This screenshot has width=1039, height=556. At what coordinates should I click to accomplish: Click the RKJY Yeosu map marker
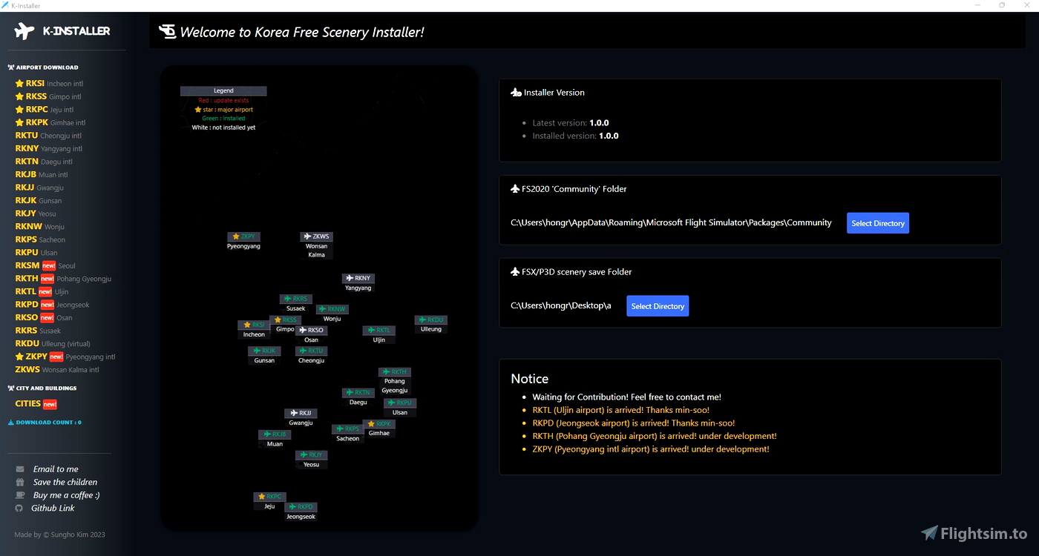pyautogui.click(x=312, y=454)
